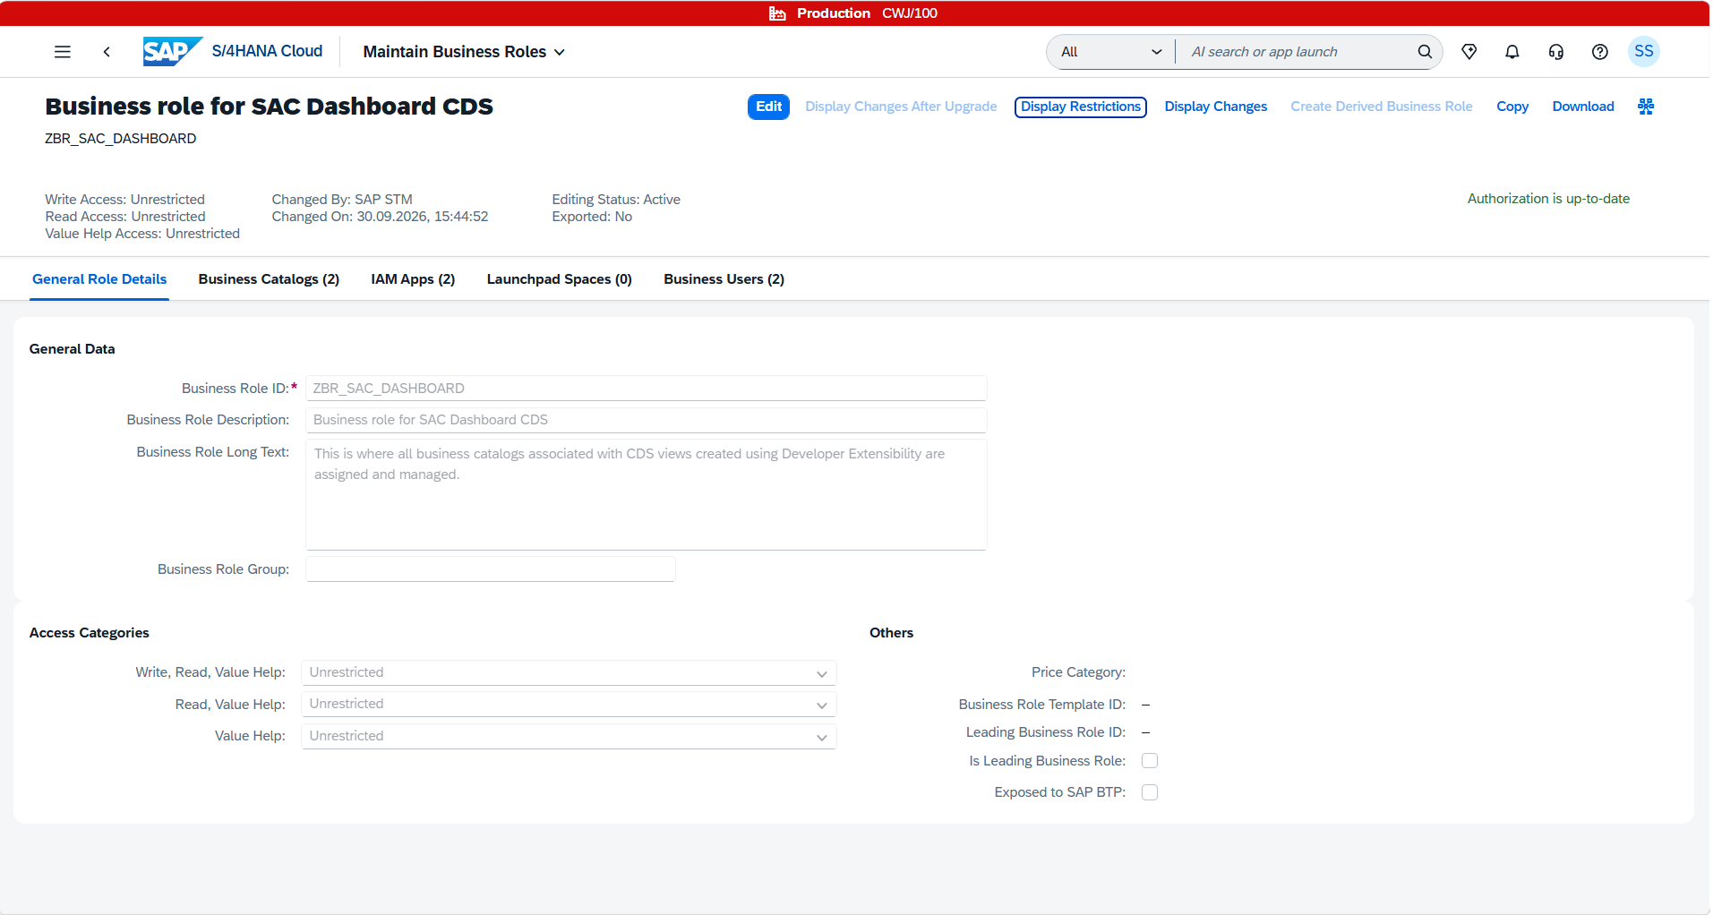1713x915 pixels.
Task: Open the What's New diamond icon
Action: point(1469,52)
